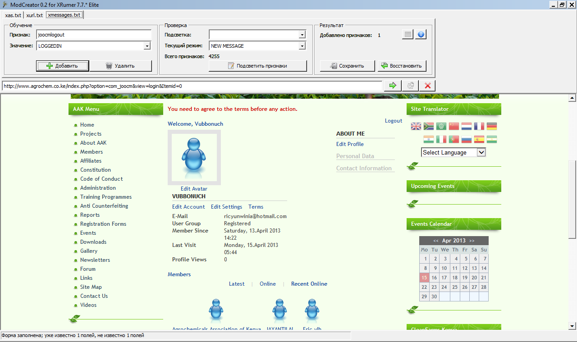Viewport: 577px width, 342px height.
Task: Click the green arrow go button
Action: [x=393, y=86]
